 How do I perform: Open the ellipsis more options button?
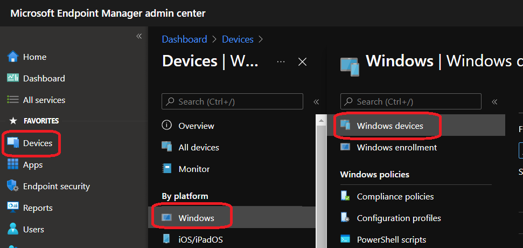(281, 62)
